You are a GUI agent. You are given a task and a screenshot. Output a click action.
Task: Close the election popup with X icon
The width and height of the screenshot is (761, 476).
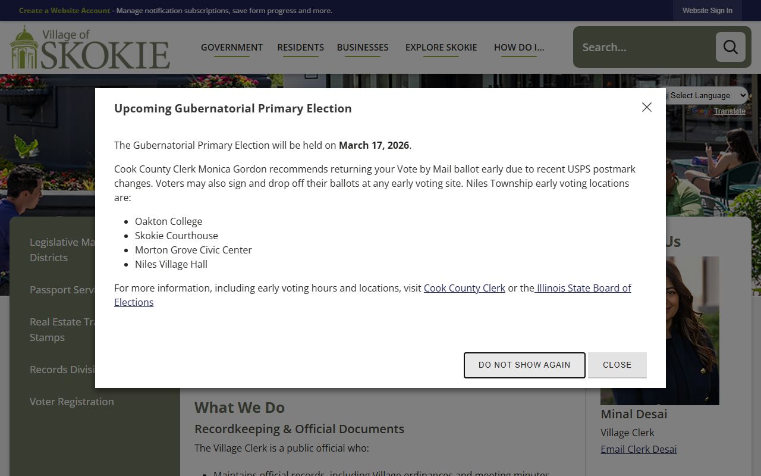647,107
